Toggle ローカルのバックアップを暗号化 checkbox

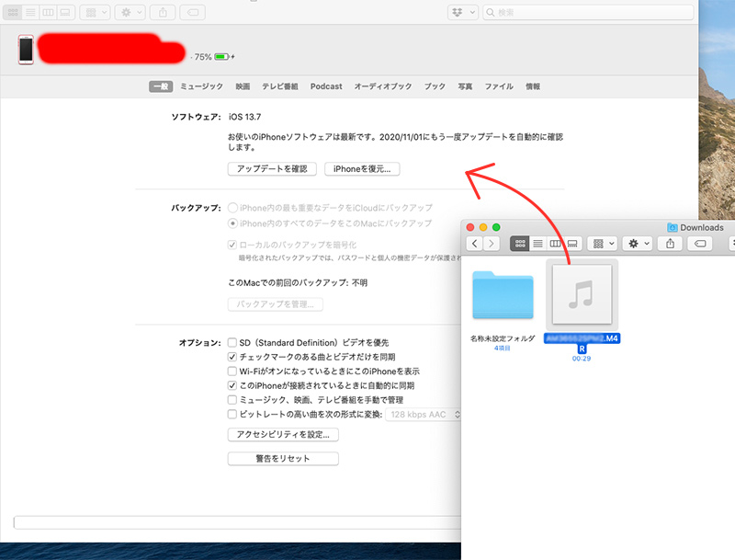click(232, 245)
